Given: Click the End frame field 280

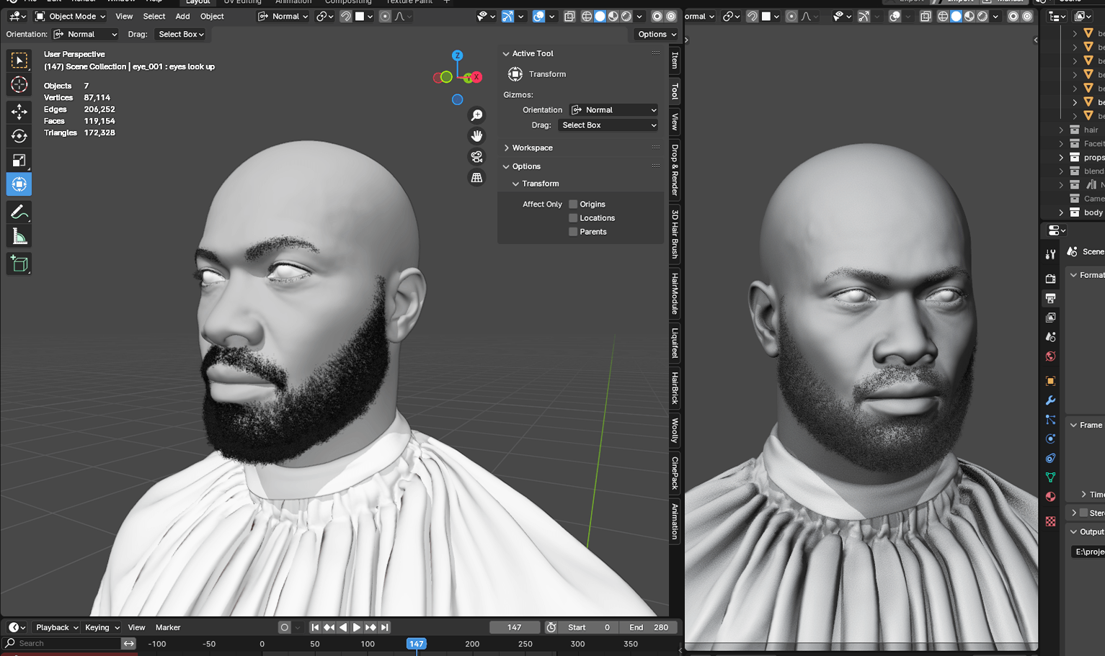Looking at the screenshot, I should [x=647, y=627].
